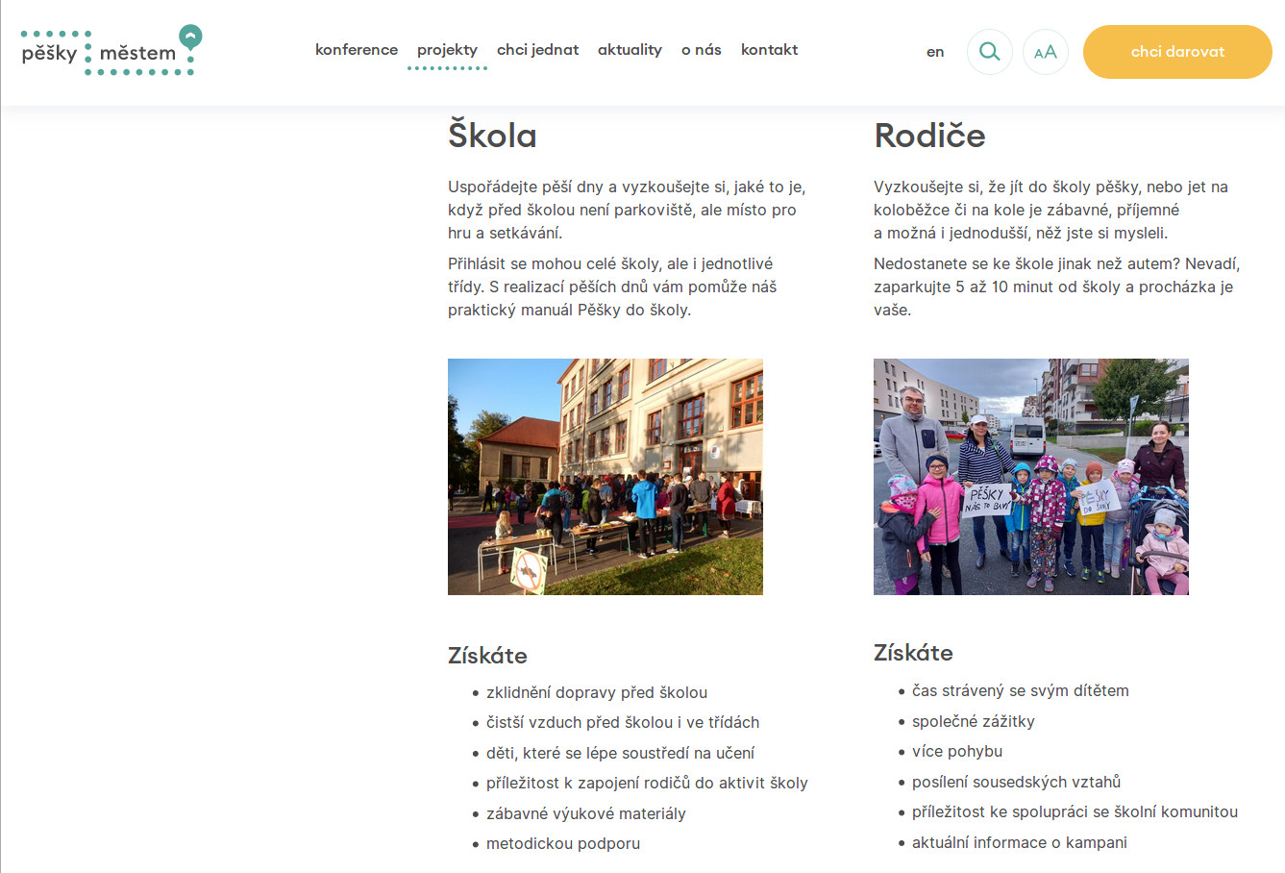This screenshot has height=873, width=1285.
Task: Open the o nás menu item
Action: [702, 50]
